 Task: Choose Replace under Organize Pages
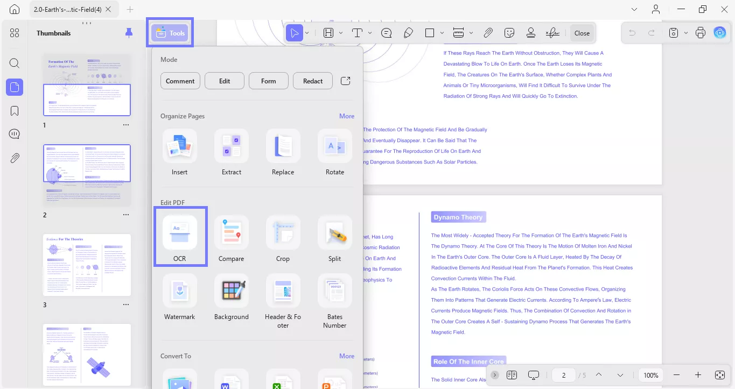(x=283, y=153)
